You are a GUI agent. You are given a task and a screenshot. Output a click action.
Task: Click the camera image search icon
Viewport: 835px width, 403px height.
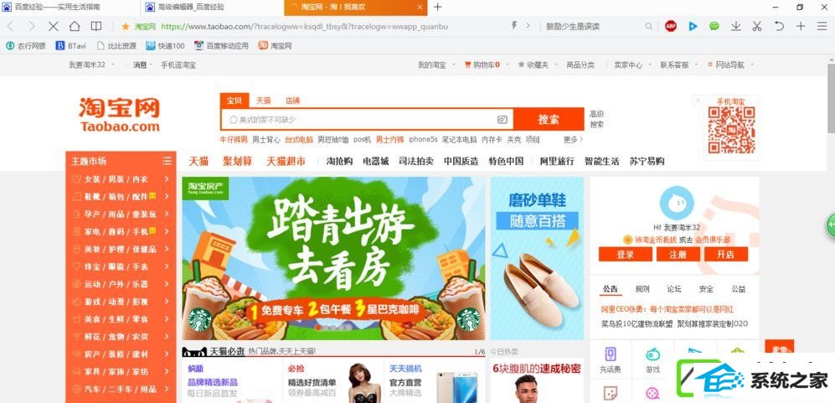[503, 120]
